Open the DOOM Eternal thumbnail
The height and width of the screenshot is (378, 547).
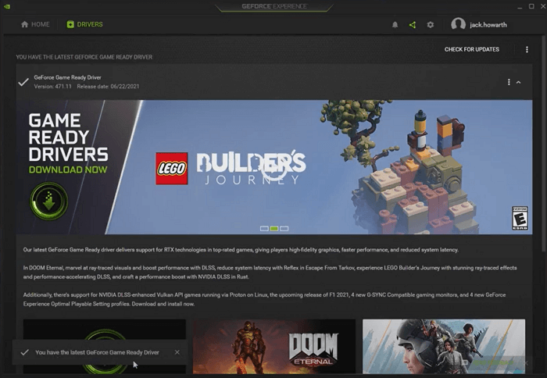(274, 346)
